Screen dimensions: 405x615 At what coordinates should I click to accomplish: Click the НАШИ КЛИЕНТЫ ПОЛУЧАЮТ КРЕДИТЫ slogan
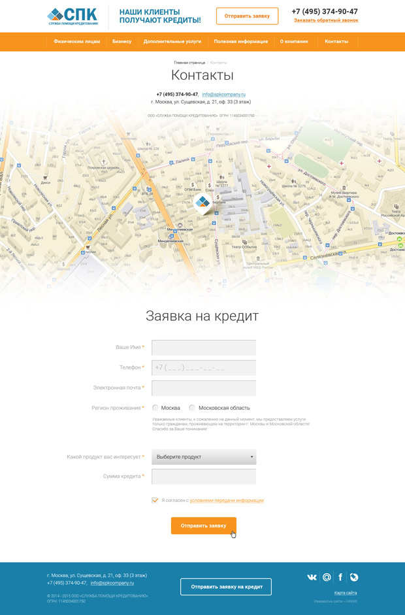[x=160, y=16]
